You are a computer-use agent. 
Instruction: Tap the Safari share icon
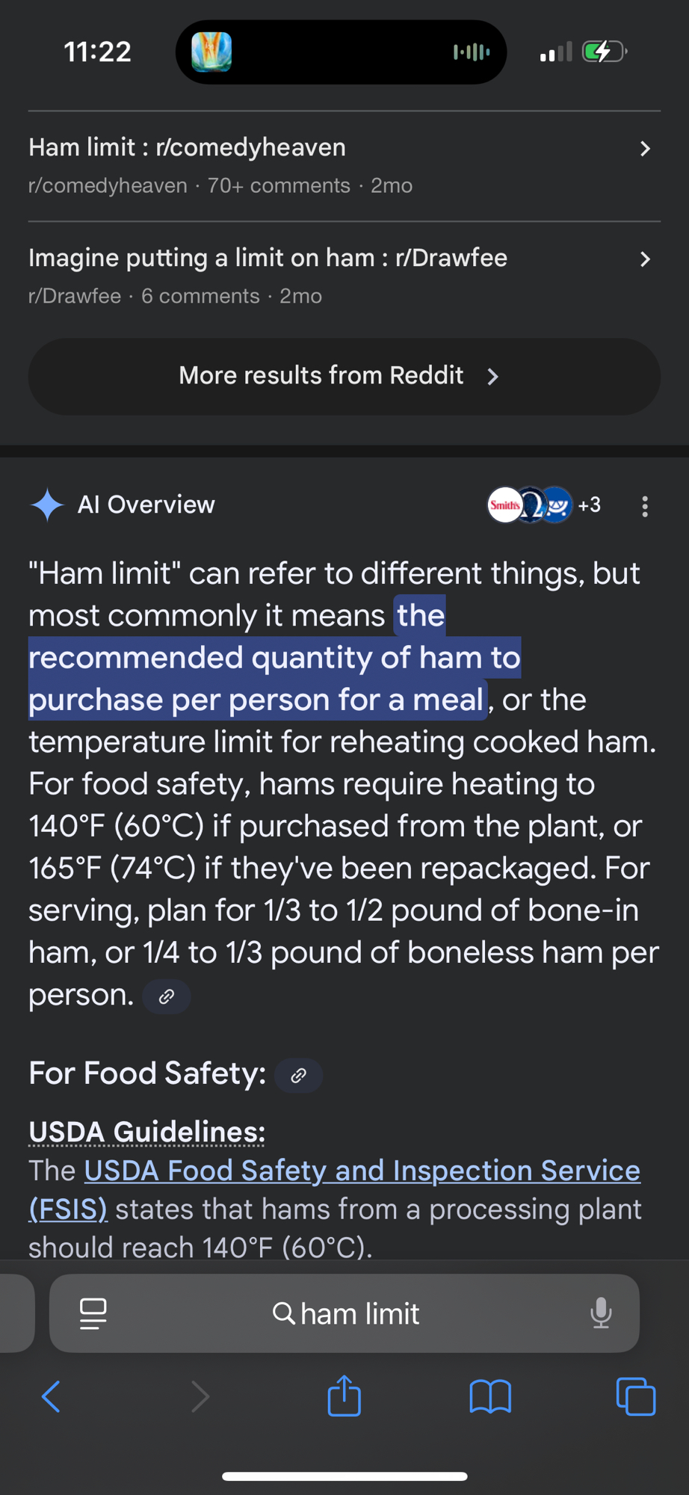344,1396
